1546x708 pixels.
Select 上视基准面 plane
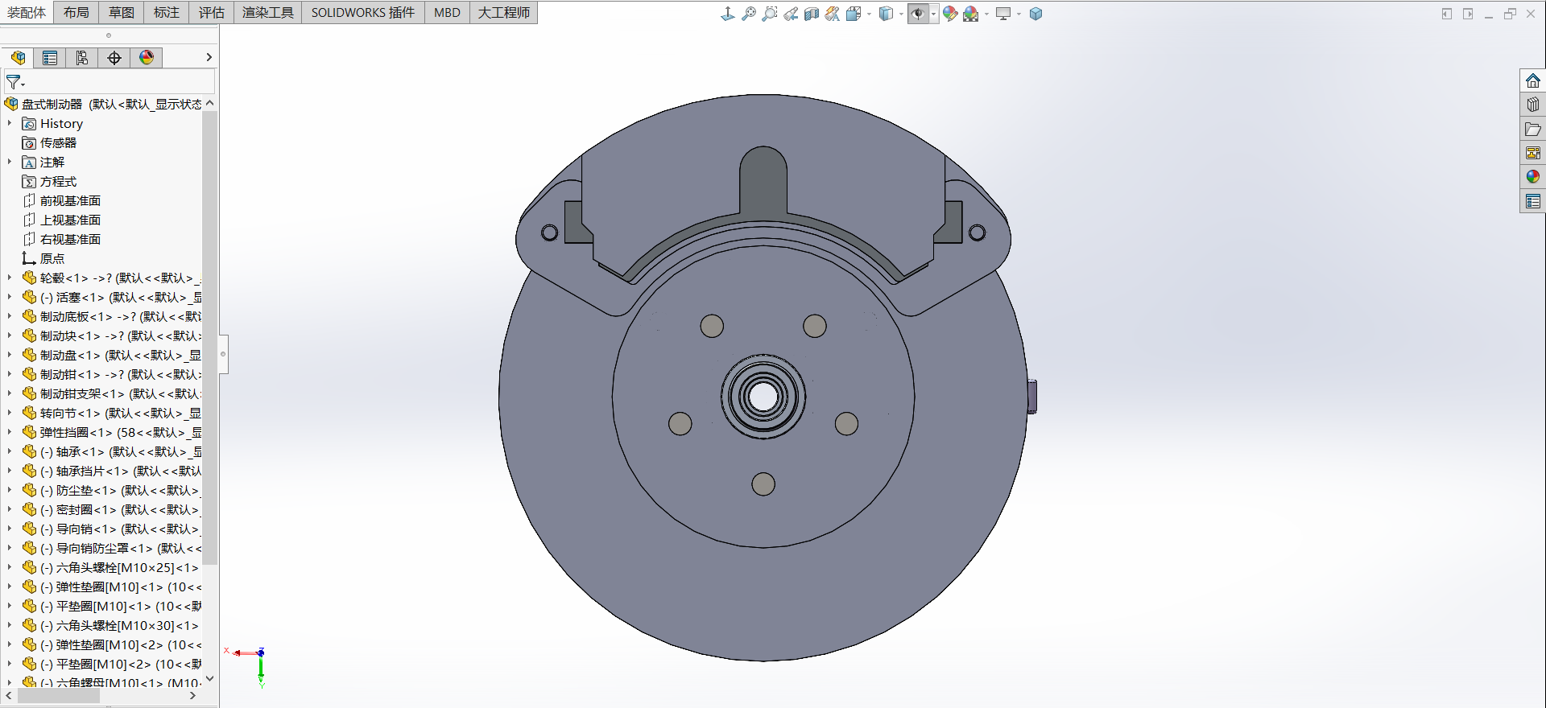click(x=70, y=220)
